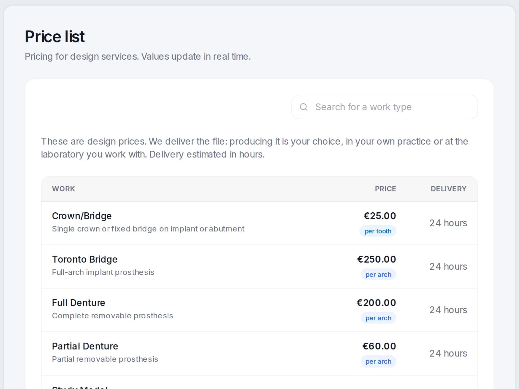Click the 'per tooth' badge
519x389 pixels.
point(378,231)
